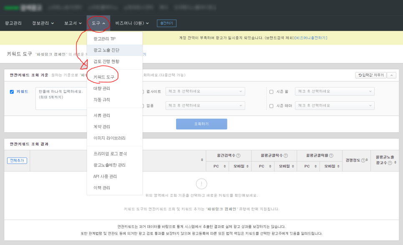Click help icon next to 경쟁정도
The image size is (403, 245).
click(363, 160)
